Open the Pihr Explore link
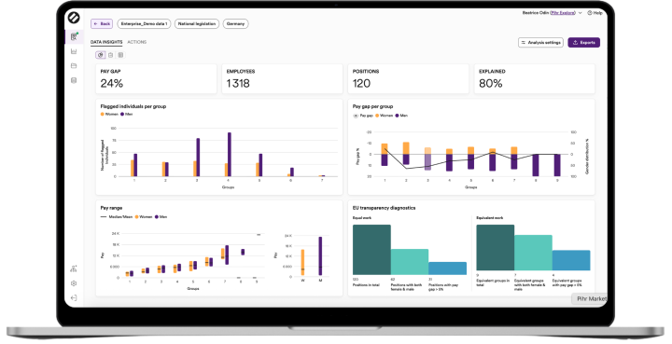Image resolution: width=672 pixels, height=344 pixels. [x=563, y=13]
